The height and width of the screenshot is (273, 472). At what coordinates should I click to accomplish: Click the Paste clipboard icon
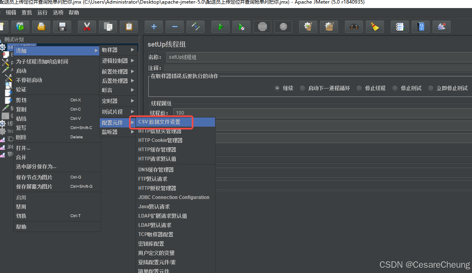coord(129,27)
